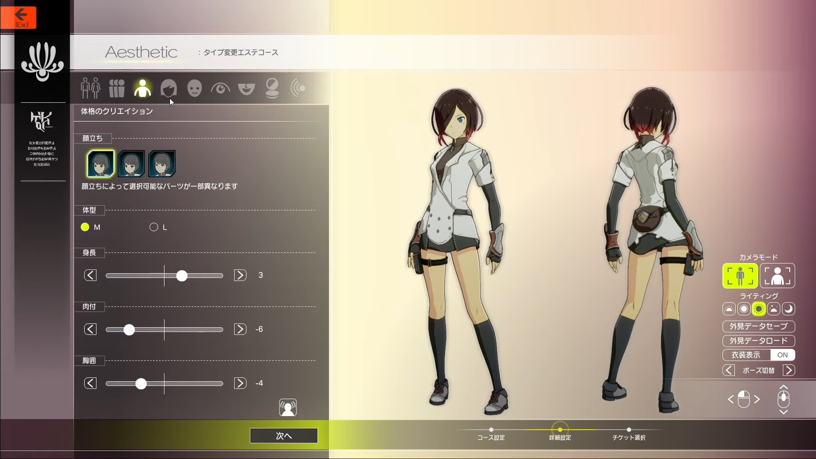Switch to next pose with ポーズ切替 right arrow
The height and width of the screenshot is (459, 816).
789,370
